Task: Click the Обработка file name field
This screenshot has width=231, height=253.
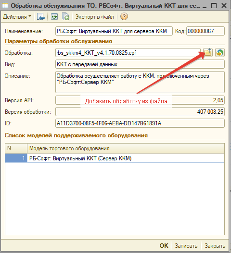Action: (x=128, y=53)
